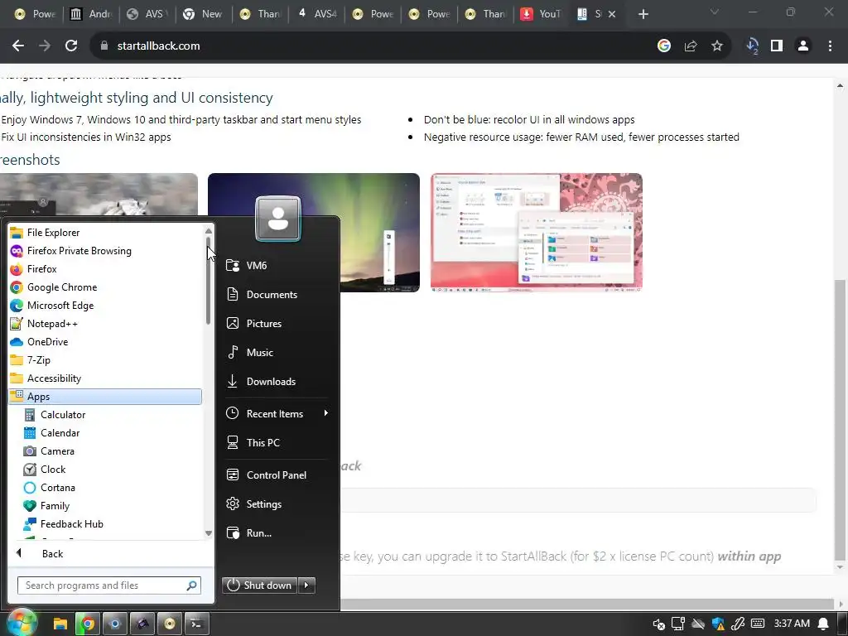Open Chrome three-dot menu

830,46
